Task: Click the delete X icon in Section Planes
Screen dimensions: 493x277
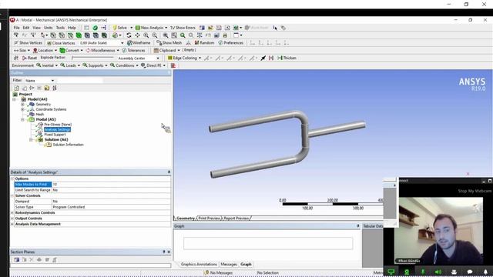Action: [32, 260]
